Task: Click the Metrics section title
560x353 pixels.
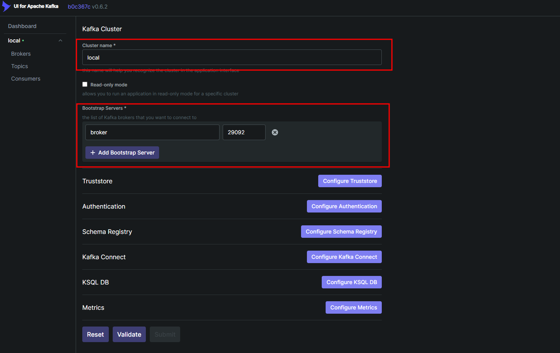Action: pyautogui.click(x=93, y=307)
